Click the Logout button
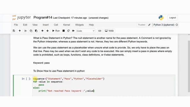This screenshot has height=107, width=190. (172, 18)
